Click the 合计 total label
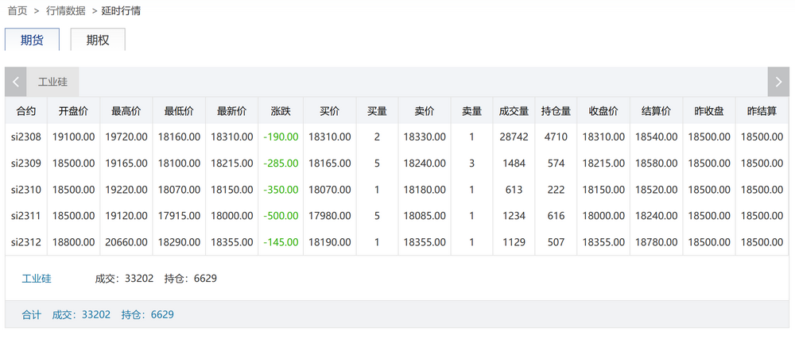This screenshot has width=795, height=339. [x=31, y=314]
